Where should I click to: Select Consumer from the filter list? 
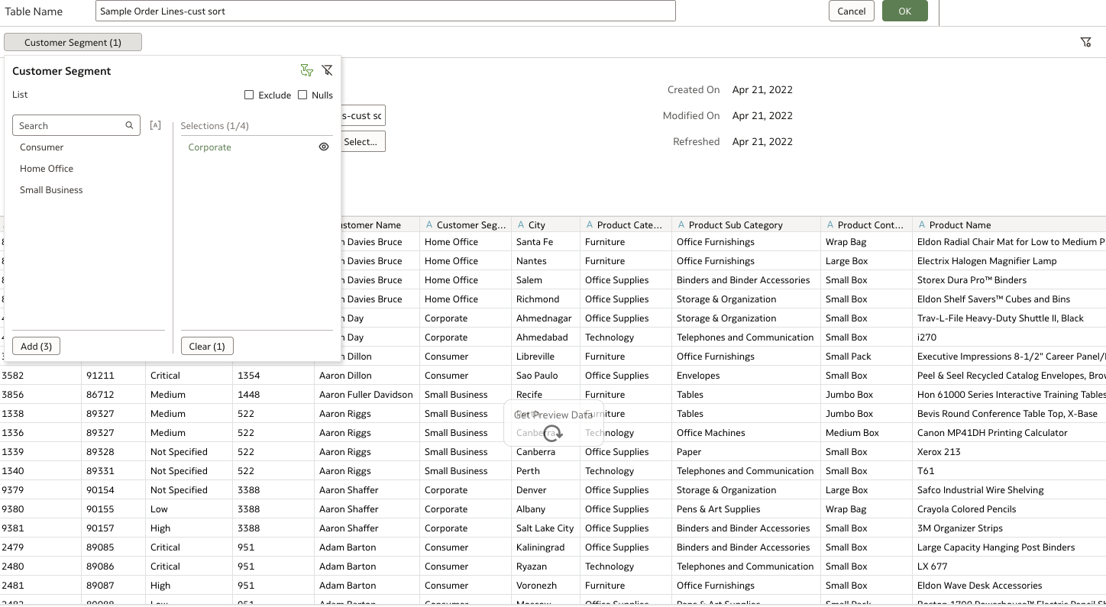pyautogui.click(x=41, y=147)
